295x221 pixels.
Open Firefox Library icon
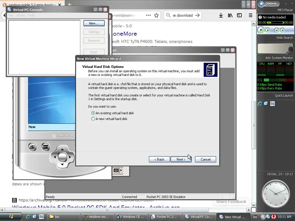tap(230, 16)
